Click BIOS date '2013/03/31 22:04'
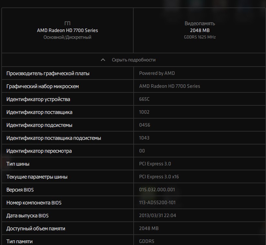The height and width of the screenshot is (245, 266). tap(158, 215)
